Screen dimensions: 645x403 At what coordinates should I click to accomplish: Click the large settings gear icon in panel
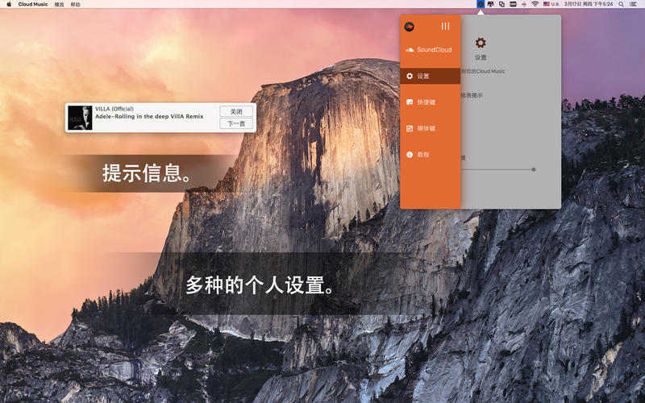[481, 43]
